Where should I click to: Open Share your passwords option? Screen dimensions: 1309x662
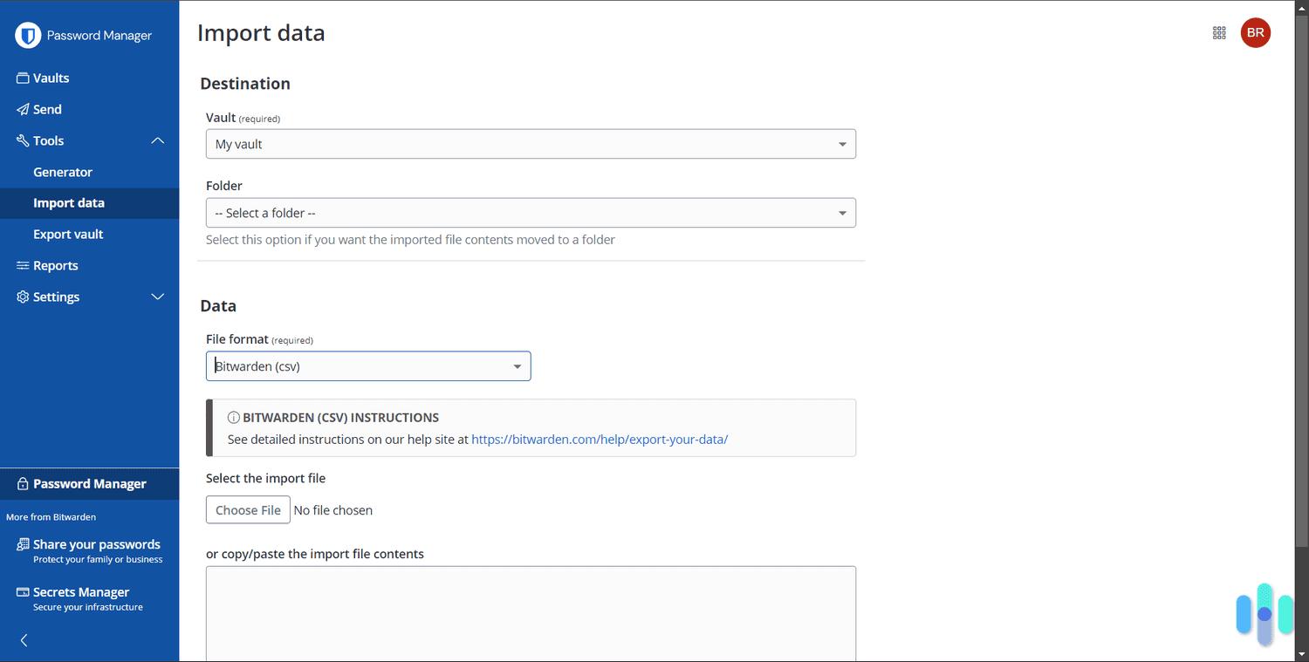click(x=96, y=544)
